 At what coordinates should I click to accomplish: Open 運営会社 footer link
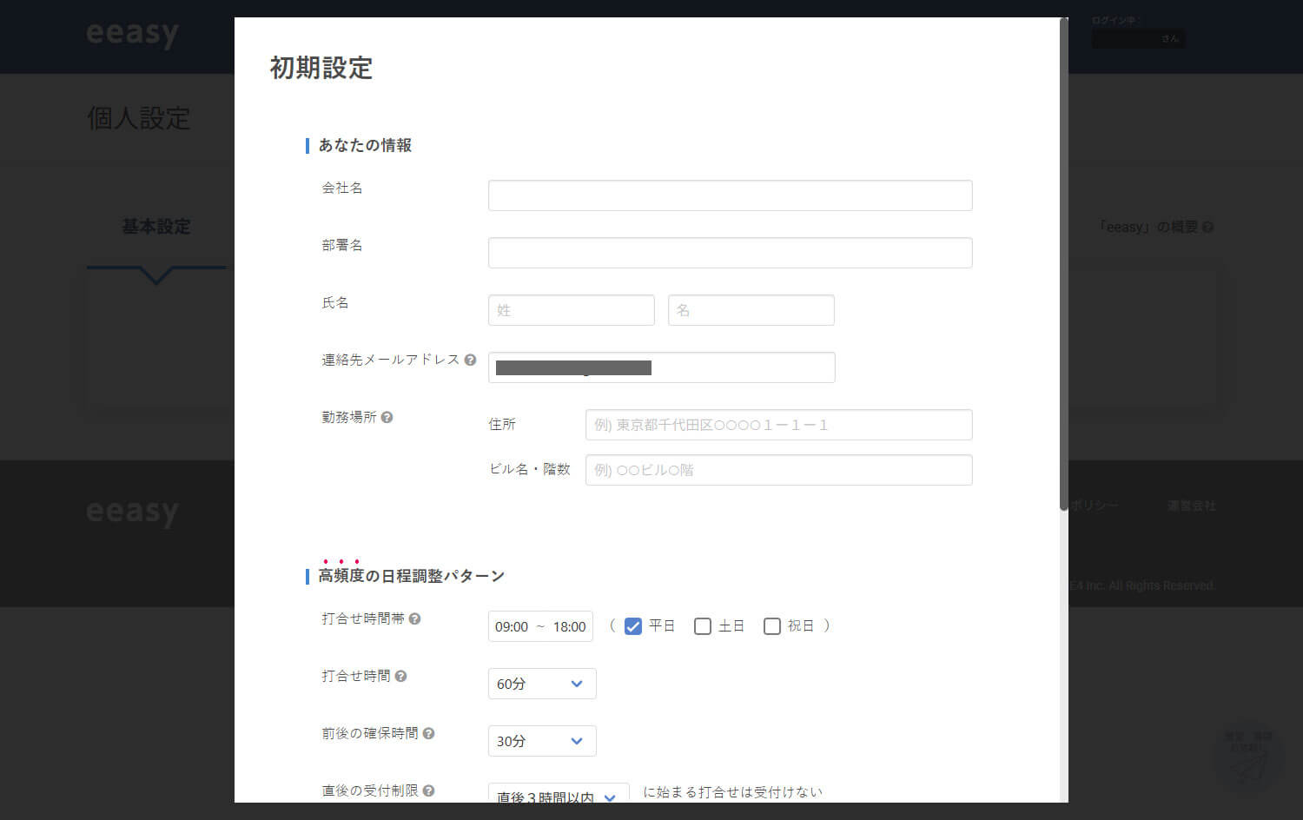click(x=1192, y=506)
